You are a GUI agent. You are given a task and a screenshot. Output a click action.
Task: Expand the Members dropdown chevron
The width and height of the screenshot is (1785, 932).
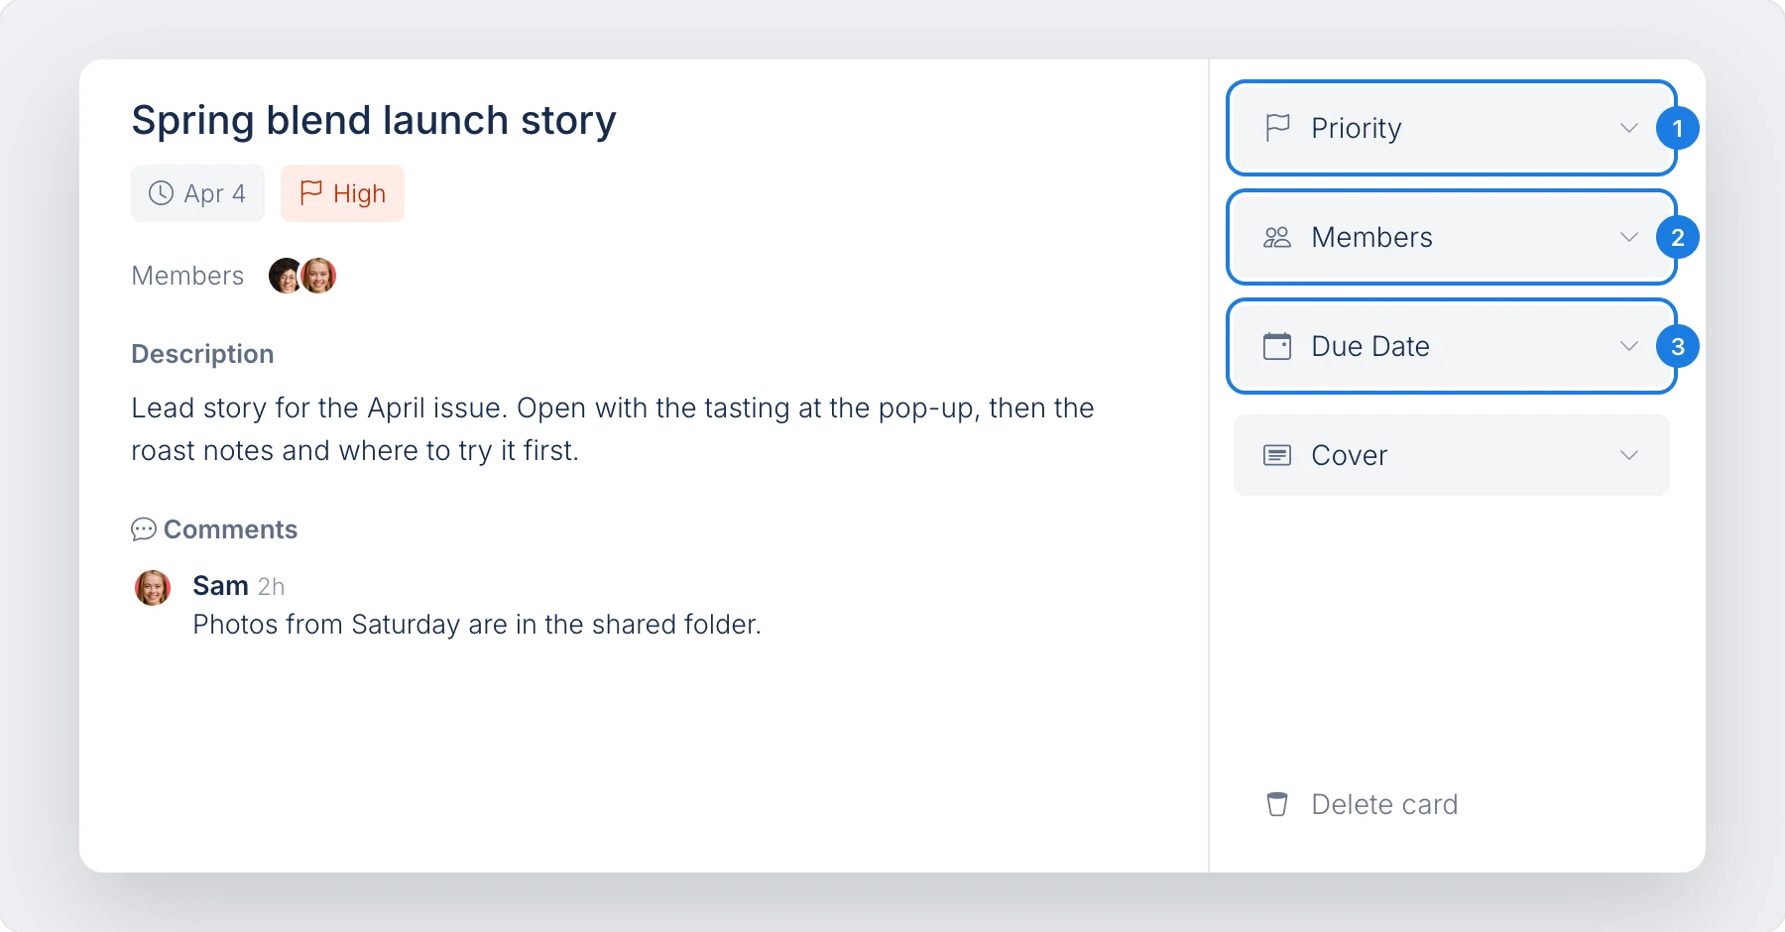coord(1628,237)
